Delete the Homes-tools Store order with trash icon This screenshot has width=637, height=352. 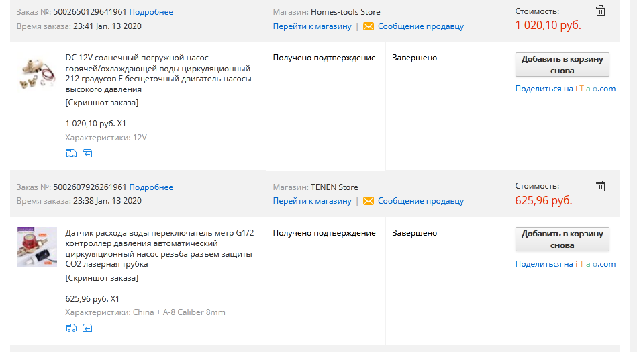[601, 11]
